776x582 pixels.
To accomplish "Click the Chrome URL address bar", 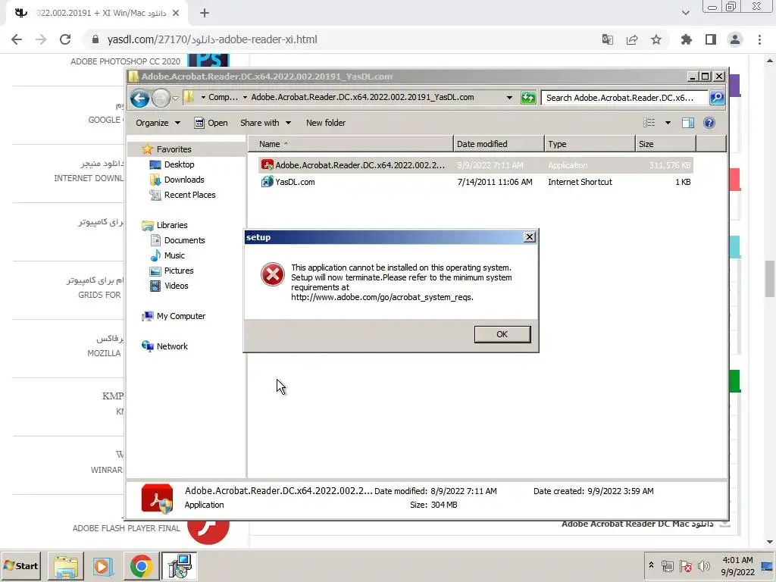I will pos(342,39).
